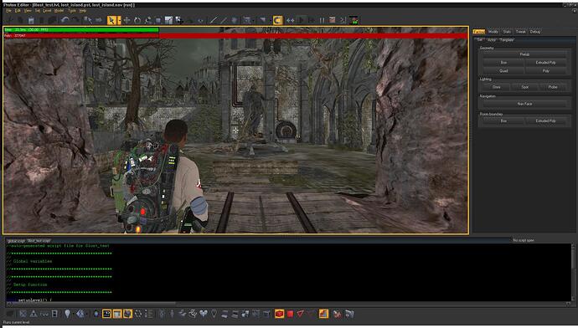Click the double horizontal arrows icon
Screen dimensions: 578x328
(291, 20)
